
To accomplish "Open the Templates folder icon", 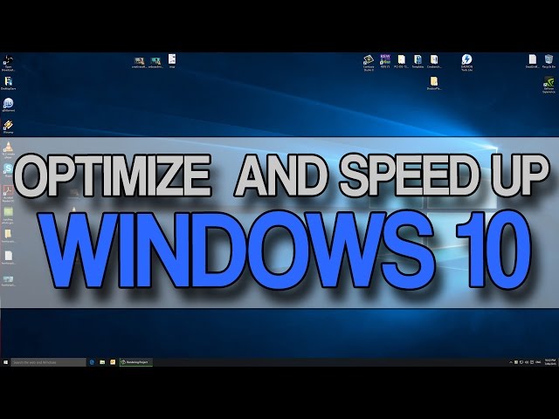I will (418, 61).
